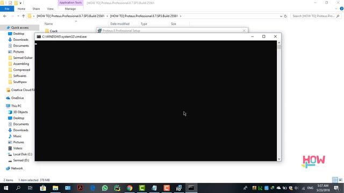Click cmd window scrollbar down arrow
This screenshot has height=193, width=344.
click(279, 159)
